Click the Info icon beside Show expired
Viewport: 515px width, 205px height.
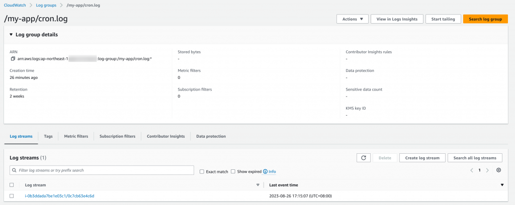265,171
